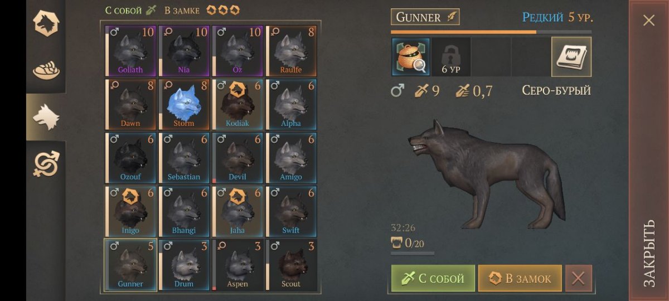The height and width of the screenshot is (301, 669).
Task: Pick the wolf Scout
Action: click(x=291, y=265)
